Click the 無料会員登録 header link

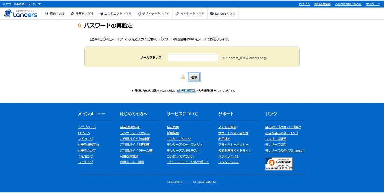322,4
